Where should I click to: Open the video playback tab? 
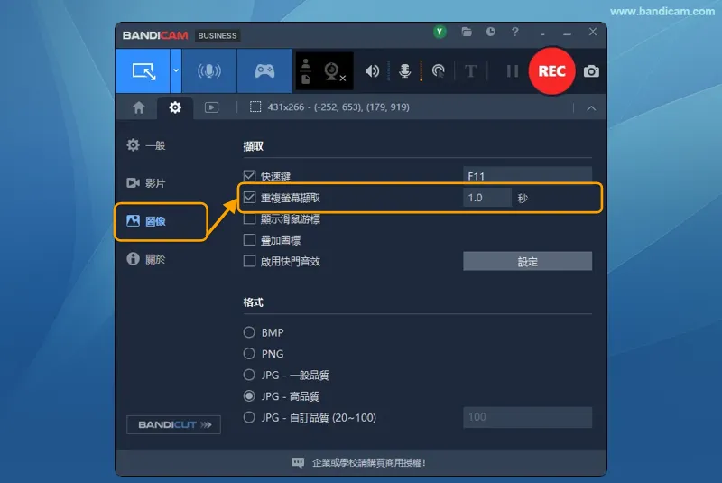tap(211, 107)
